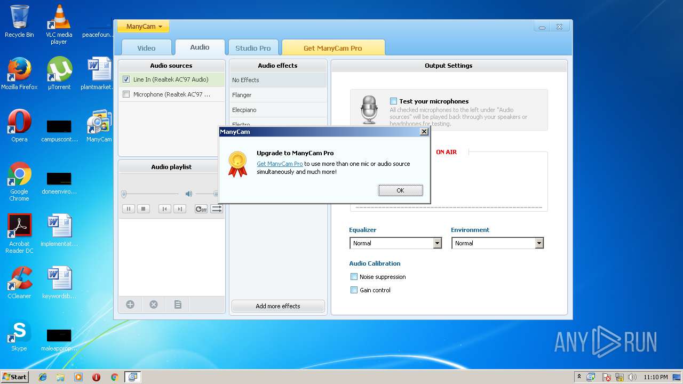
Task: Check Microphone (Realtek AC'97) audio source
Action: click(x=126, y=94)
